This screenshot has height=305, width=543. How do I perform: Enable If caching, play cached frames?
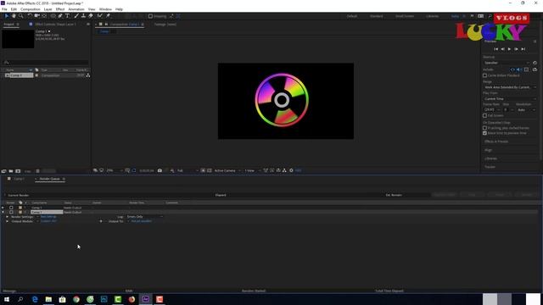(x=484, y=128)
